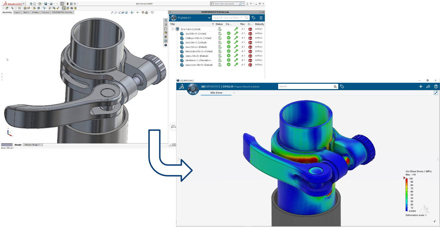The width and height of the screenshot is (440, 227).
Task: Open the Select tool dropdown arrow
Action: (x=65, y=4)
